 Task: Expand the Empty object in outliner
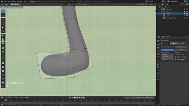click(162, 16)
